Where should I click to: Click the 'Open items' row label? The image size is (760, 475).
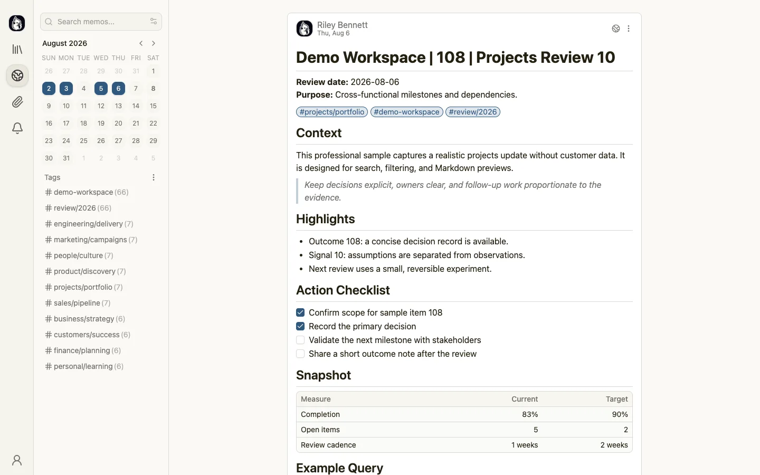[x=320, y=430]
